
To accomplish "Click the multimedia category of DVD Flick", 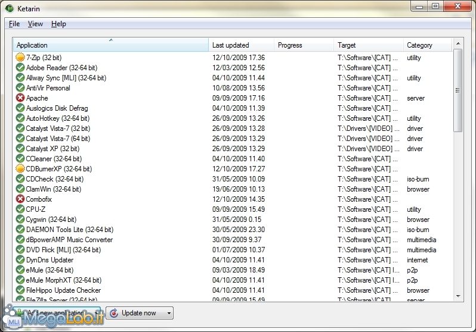I will click(421, 250).
